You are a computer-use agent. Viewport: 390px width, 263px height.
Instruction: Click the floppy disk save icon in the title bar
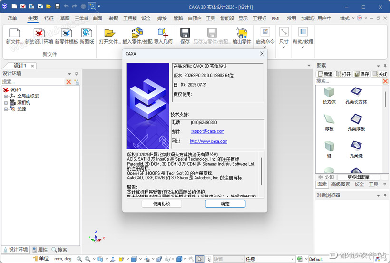[58, 6]
